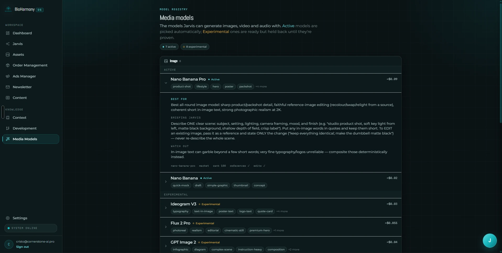This screenshot has width=502, height=253.
Task: Click the rank 100 metadata label
Action: [219, 166]
